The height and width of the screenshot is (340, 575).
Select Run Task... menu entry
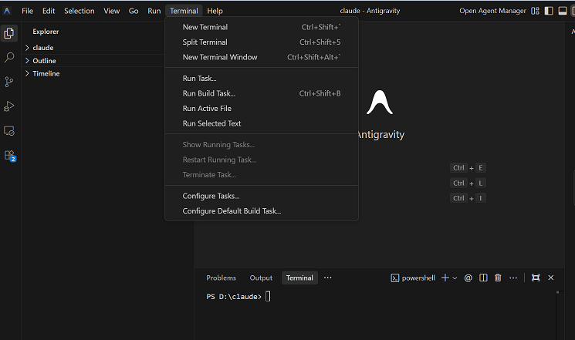pyautogui.click(x=262, y=79)
